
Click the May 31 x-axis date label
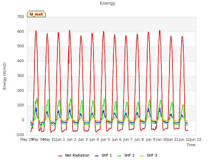(x=50, y=139)
